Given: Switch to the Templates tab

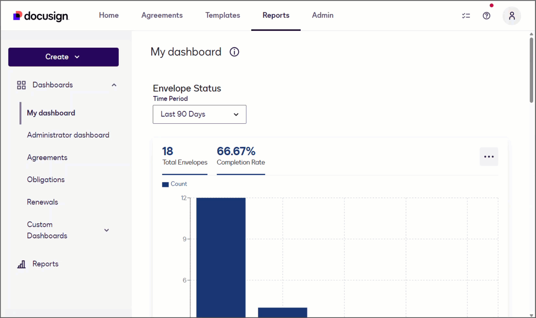Looking at the screenshot, I should pos(223,15).
